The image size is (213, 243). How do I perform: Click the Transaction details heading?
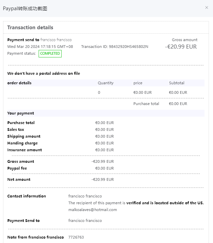pos(30,28)
